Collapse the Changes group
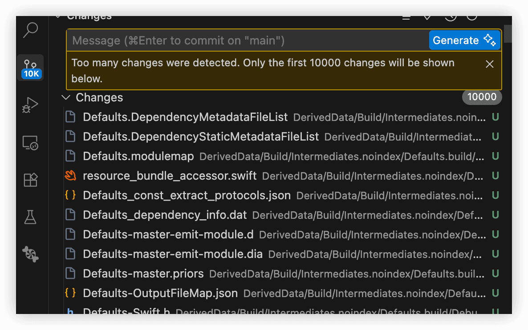Viewport: 528px width, 330px height. (66, 97)
